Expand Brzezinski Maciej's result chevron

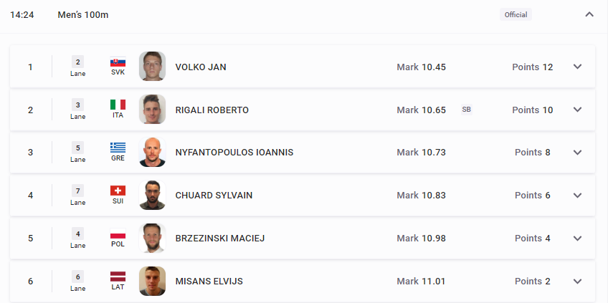(x=578, y=239)
